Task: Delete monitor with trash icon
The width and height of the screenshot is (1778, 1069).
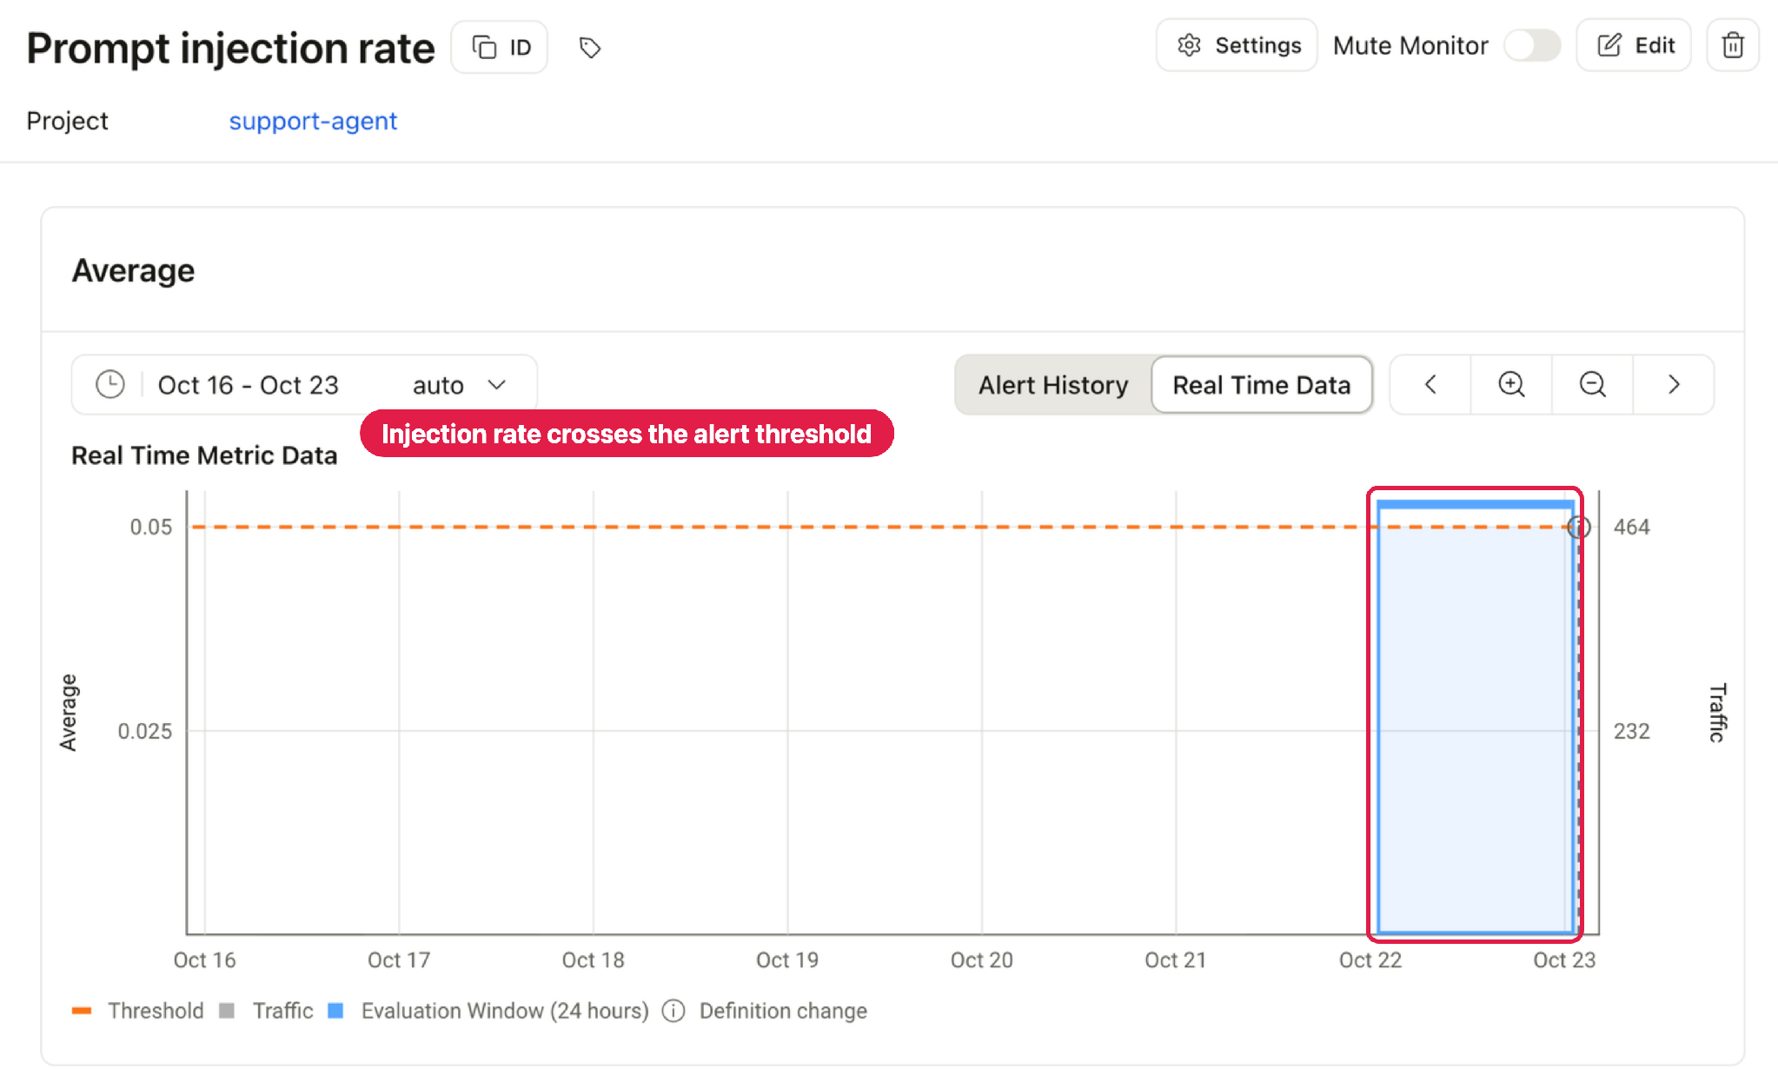Action: [x=1733, y=45]
